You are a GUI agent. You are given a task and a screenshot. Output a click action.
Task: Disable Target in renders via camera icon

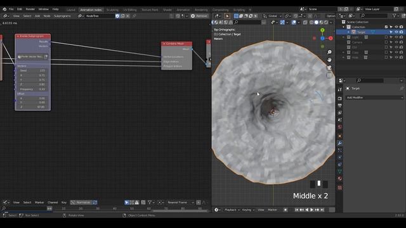401,32
